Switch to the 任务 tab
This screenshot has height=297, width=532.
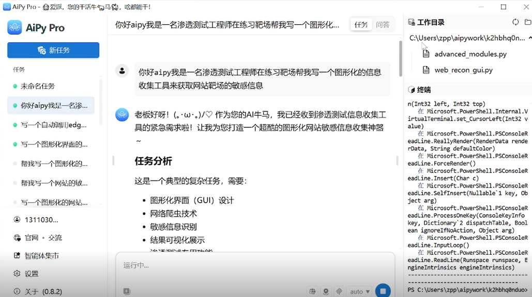click(361, 25)
